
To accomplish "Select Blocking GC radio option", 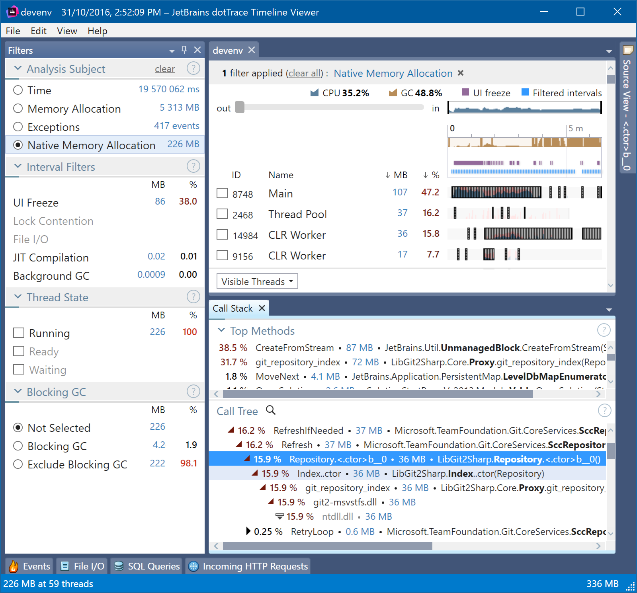I will pos(18,446).
